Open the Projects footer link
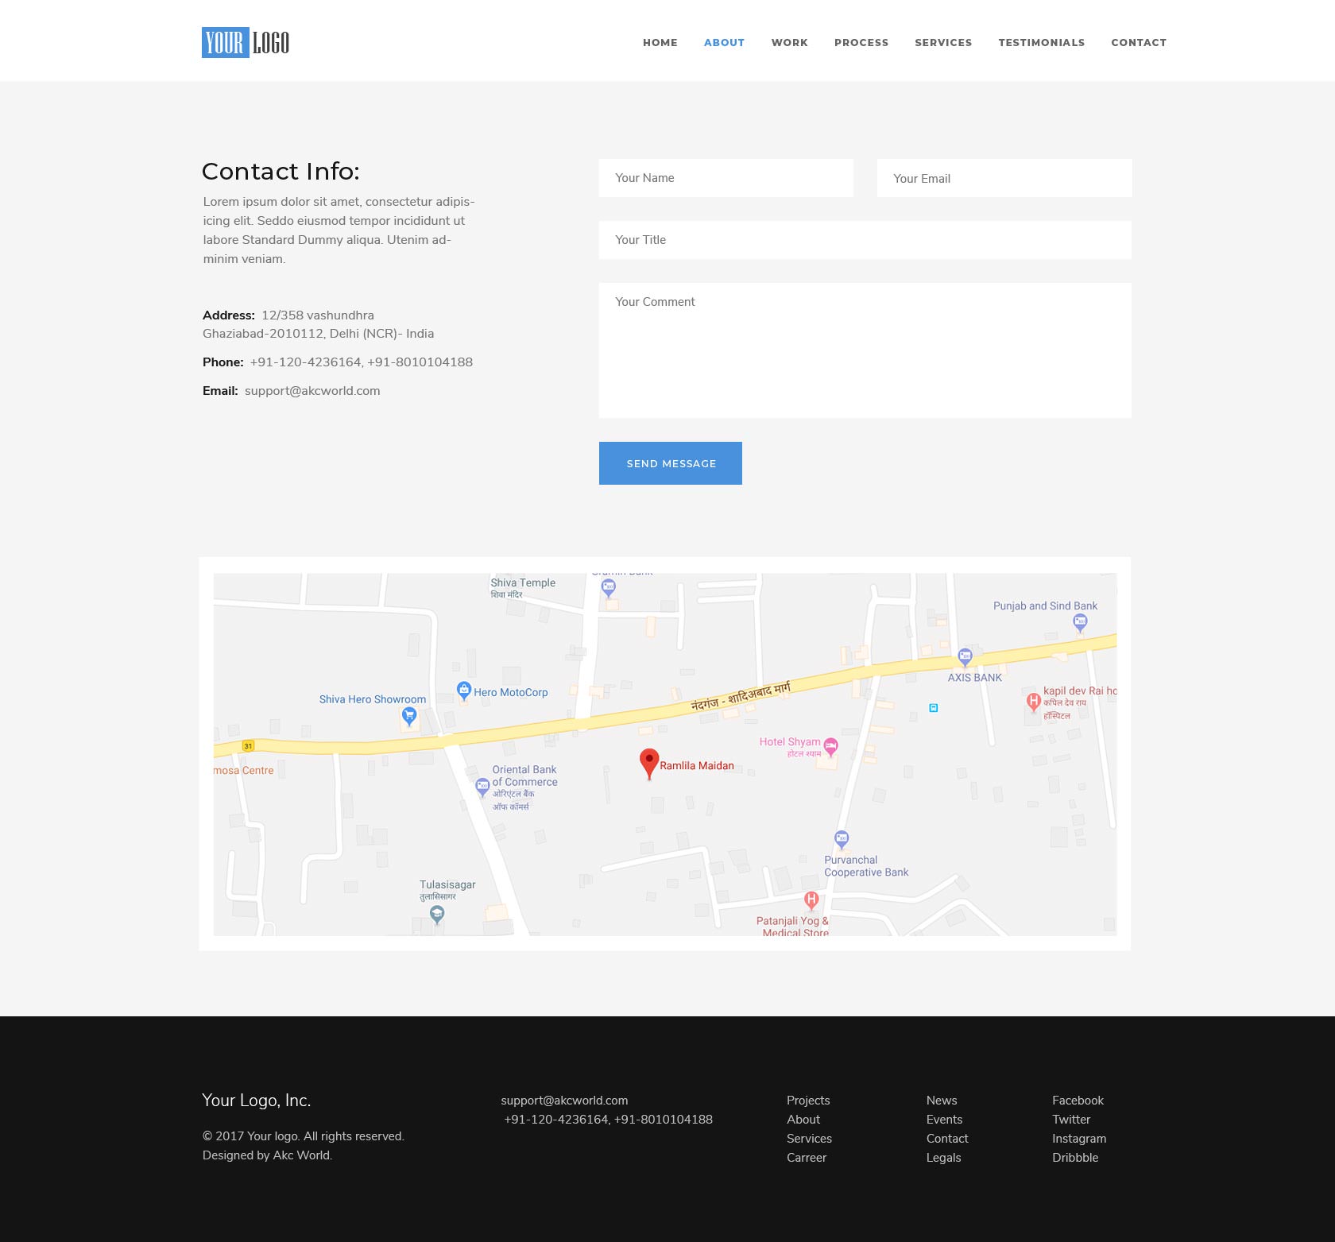 pos(808,1101)
